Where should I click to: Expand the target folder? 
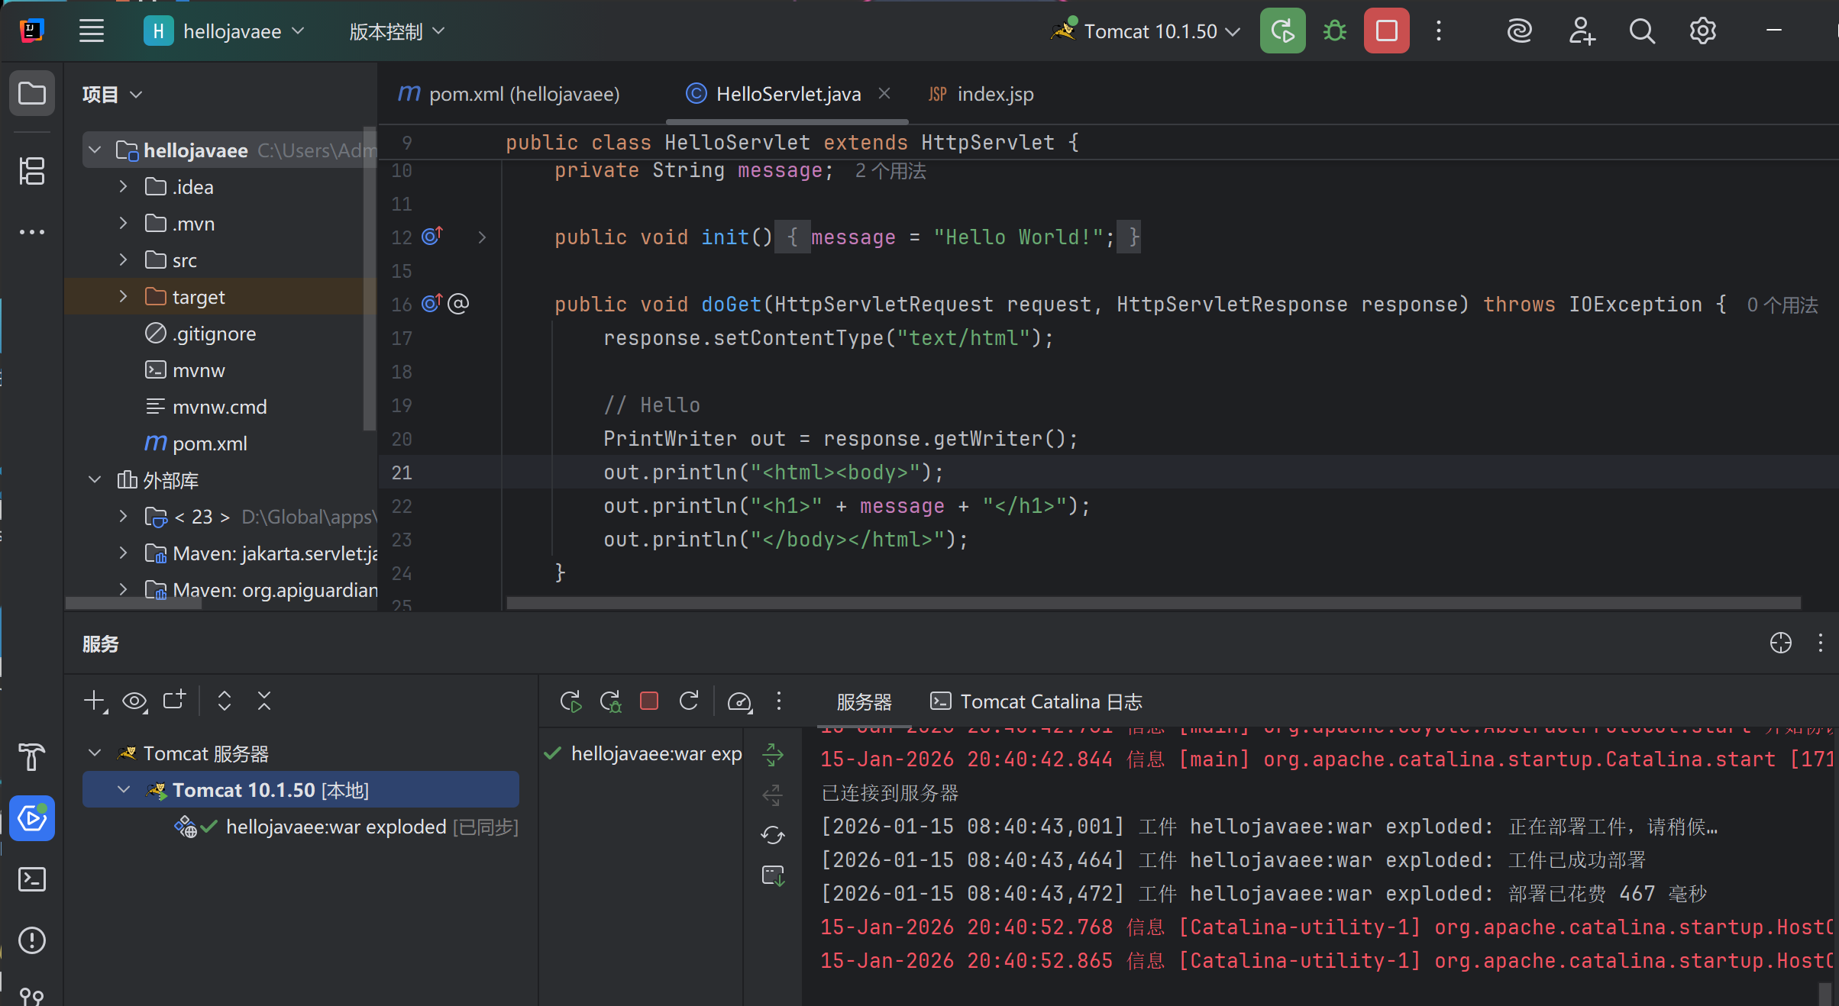tap(124, 297)
